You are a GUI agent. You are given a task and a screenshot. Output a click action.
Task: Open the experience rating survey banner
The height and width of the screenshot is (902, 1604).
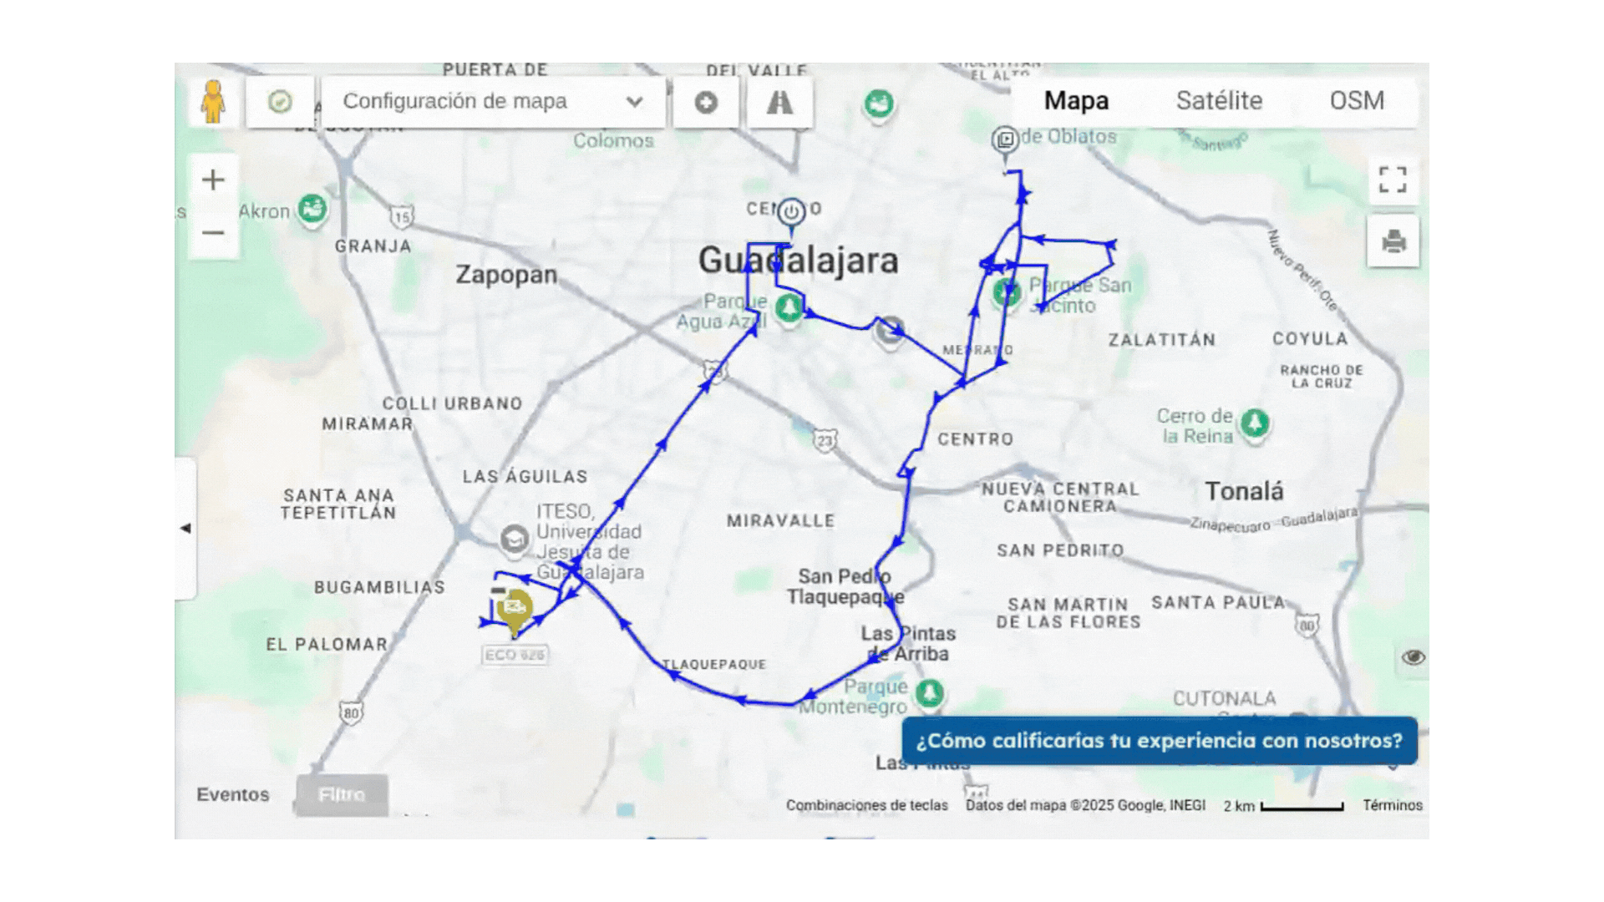pyautogui.click(x=1159, y=741)
